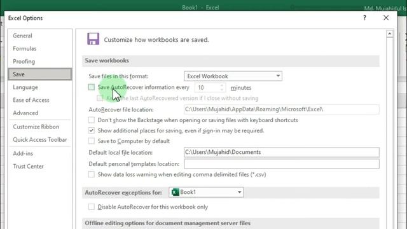
Task: Check Don't show the Backstage option
Action: 92,120
